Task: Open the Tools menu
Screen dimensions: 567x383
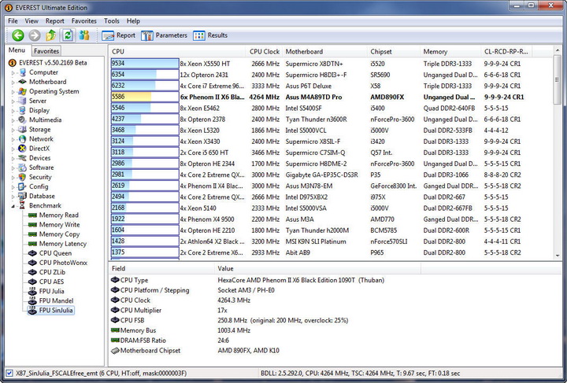Action: [111, 21]
